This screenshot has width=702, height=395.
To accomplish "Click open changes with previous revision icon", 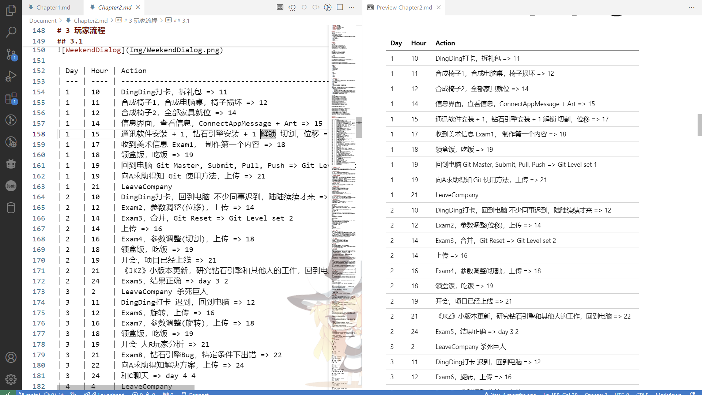I will click(292, 7).
